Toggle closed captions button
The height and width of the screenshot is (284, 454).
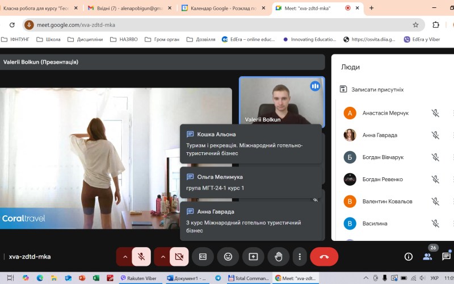pos(203,257)
